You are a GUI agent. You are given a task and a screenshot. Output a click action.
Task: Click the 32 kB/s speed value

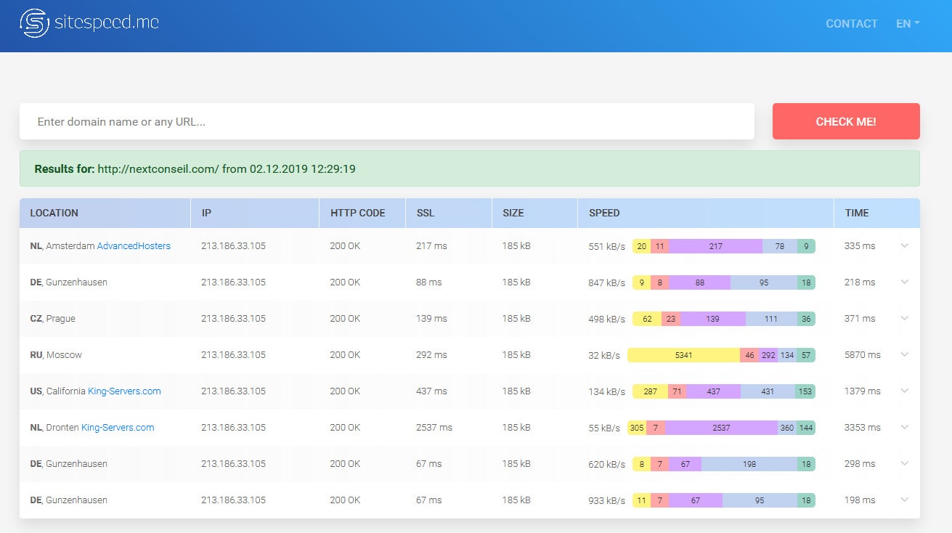coord(604,355)
